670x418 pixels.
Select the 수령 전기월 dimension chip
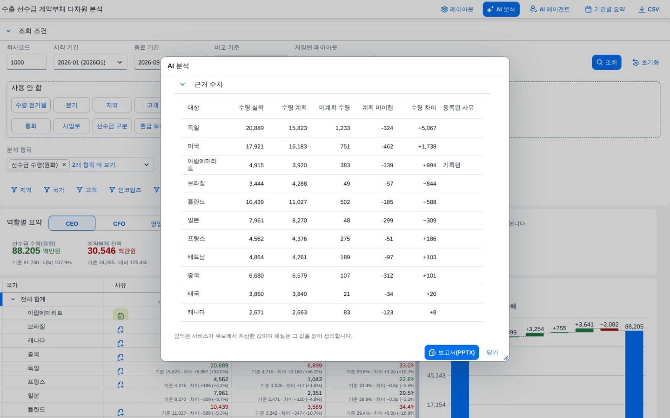coord(31,105)
